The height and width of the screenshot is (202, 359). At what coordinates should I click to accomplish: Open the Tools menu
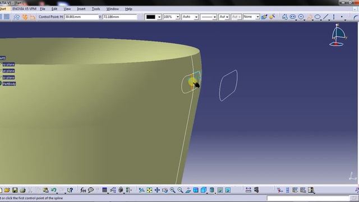(x=96, y=9)
